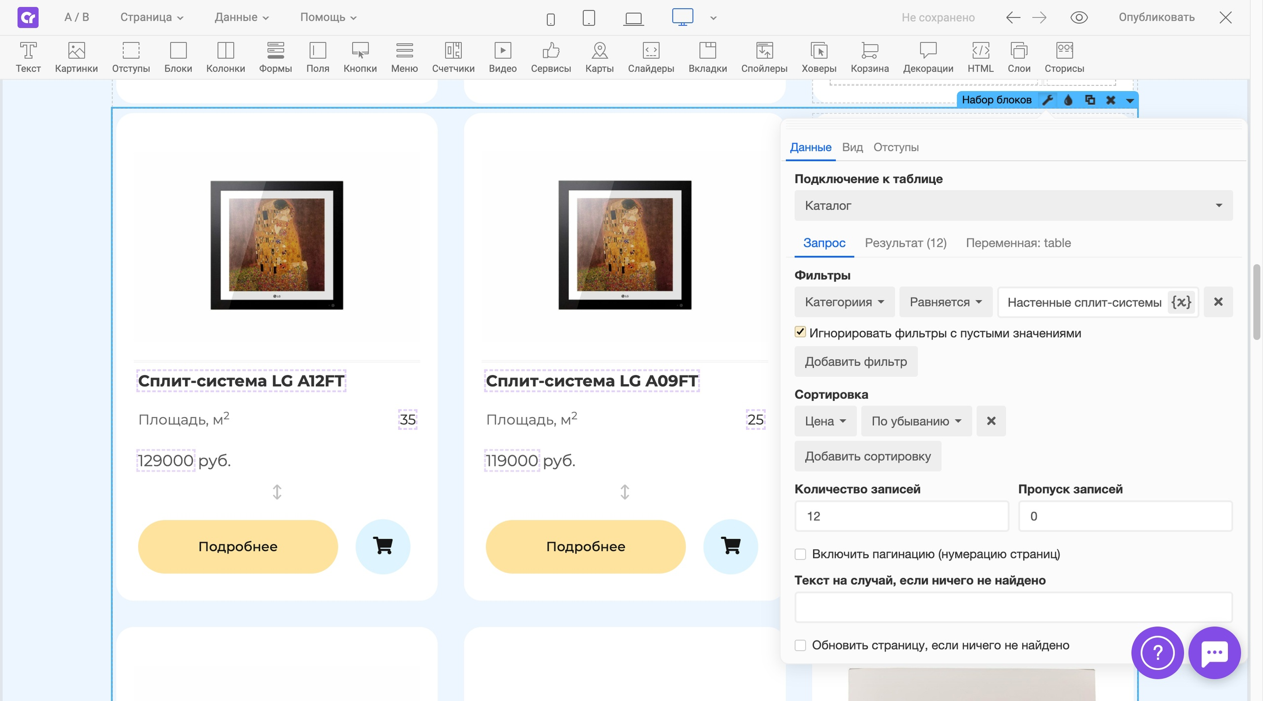Open the A / B testing link

(x=77, y=18)
